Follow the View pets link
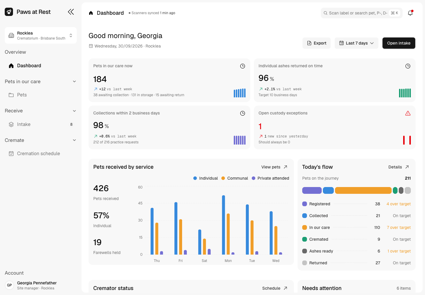 click(x=274, y=167)
